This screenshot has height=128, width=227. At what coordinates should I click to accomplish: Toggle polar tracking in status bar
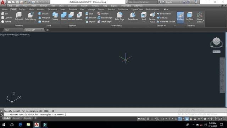coord(163,119)
